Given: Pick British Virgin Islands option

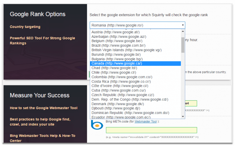Looking at the screenshot, I should pos(135,50).
